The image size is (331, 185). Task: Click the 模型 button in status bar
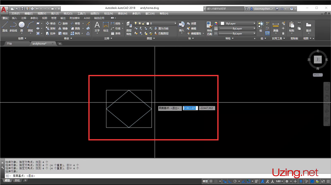(206, 181)
